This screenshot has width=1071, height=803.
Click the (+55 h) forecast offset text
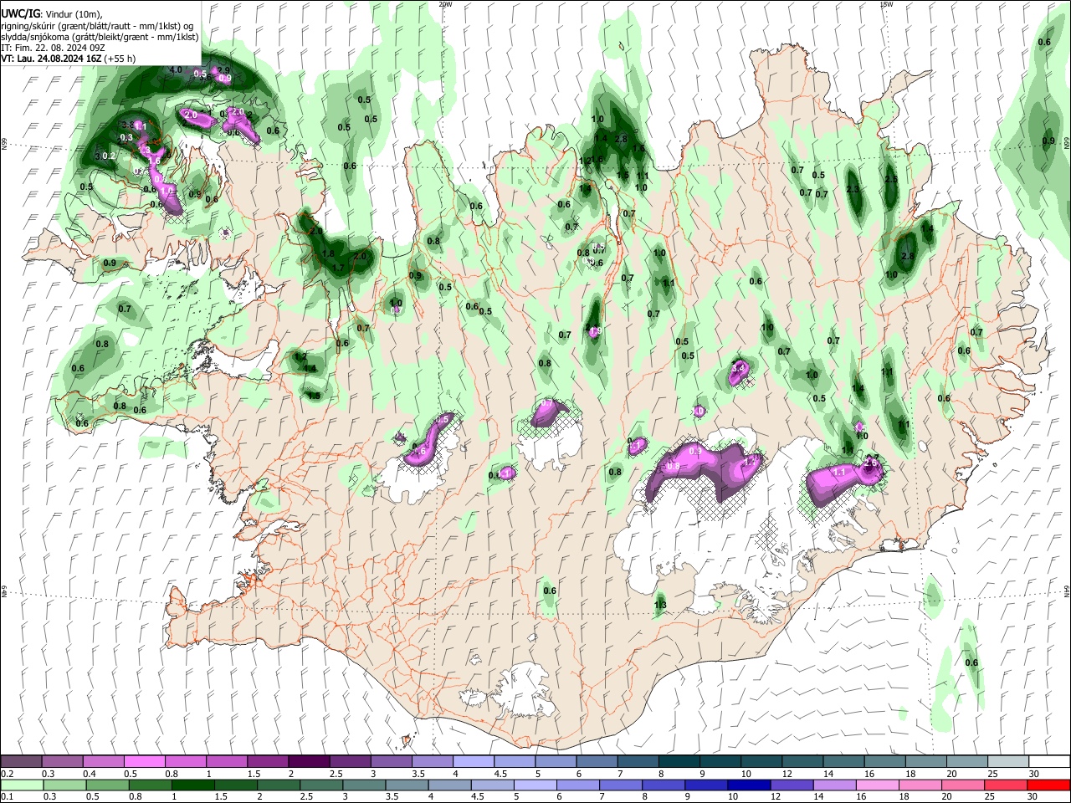[120, 59]
